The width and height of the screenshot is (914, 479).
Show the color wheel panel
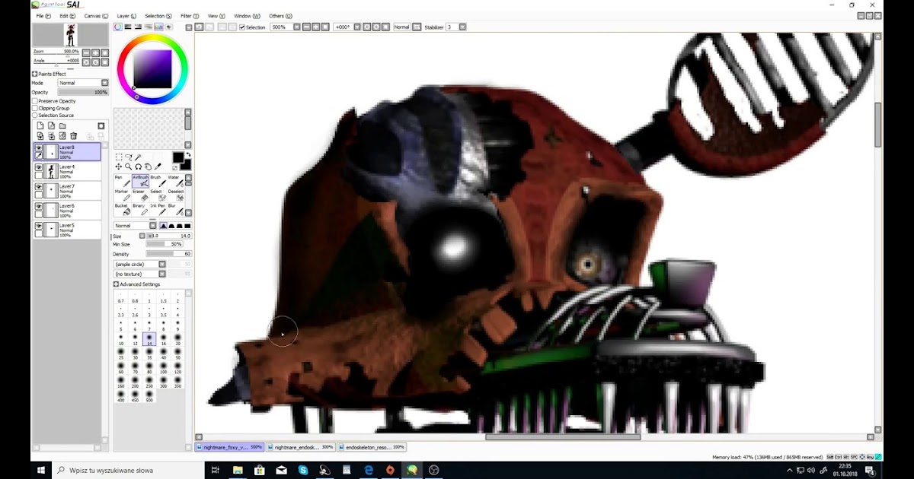(x=118, y=27)
